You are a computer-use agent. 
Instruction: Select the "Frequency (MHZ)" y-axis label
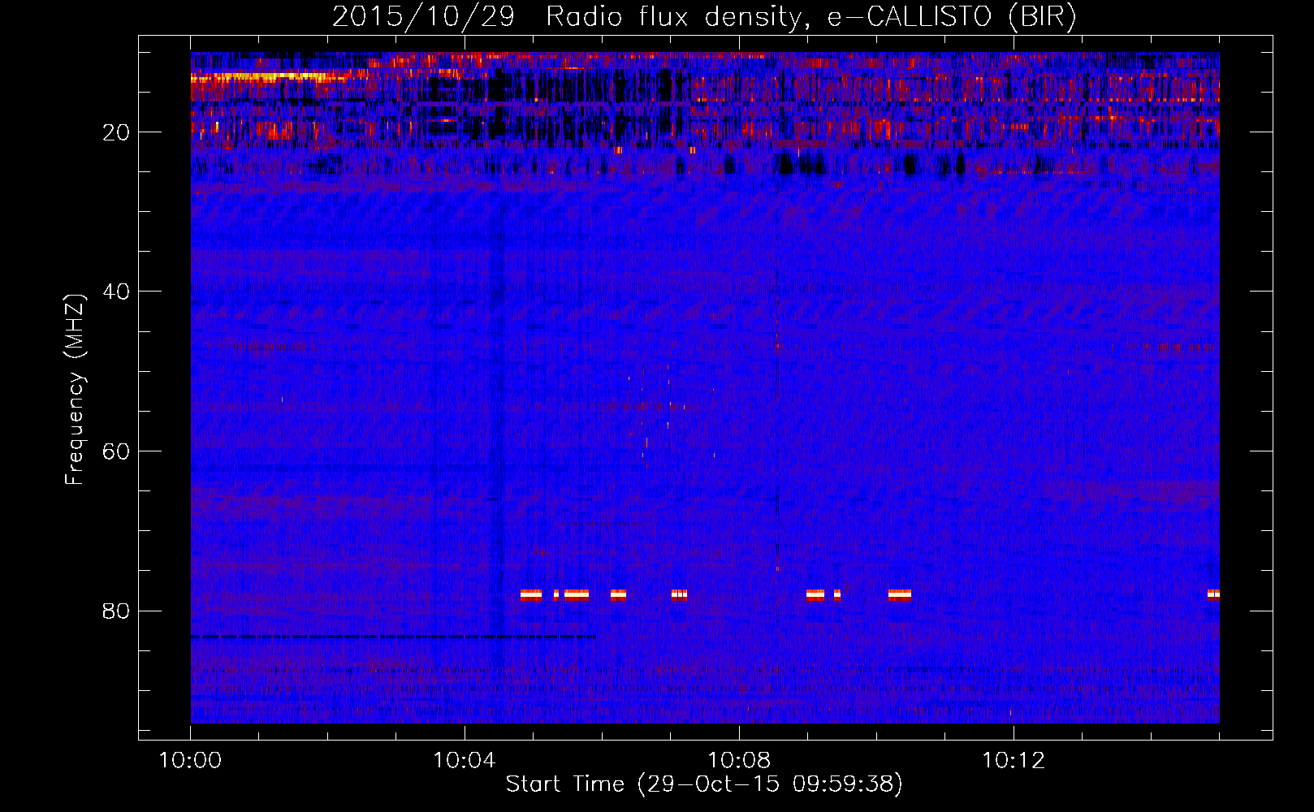(x=75, y=390)
